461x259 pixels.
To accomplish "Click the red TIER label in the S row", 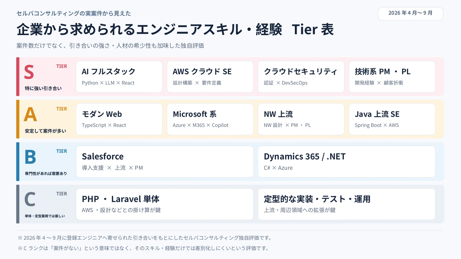I will click(62, 66).
